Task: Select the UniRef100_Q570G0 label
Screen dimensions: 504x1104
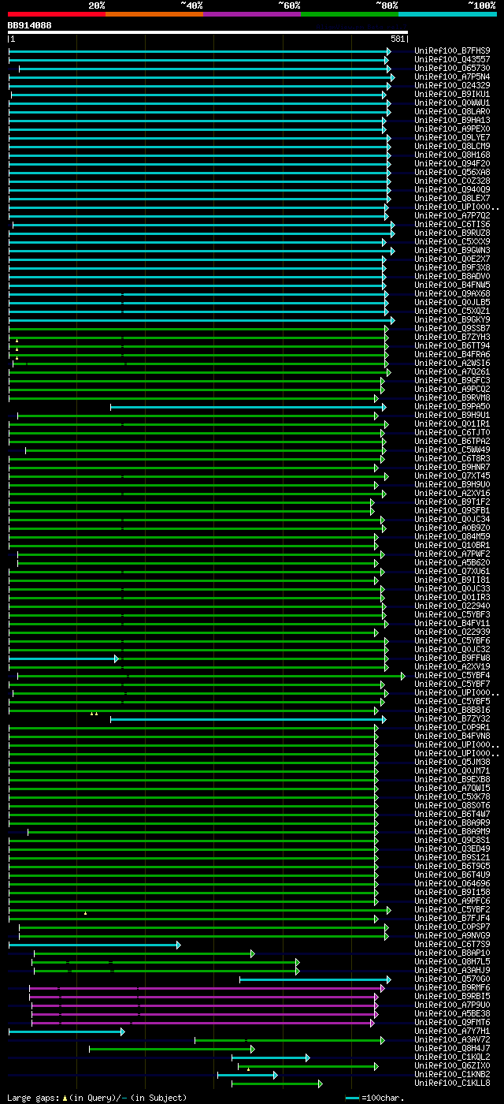Action: 452,979
